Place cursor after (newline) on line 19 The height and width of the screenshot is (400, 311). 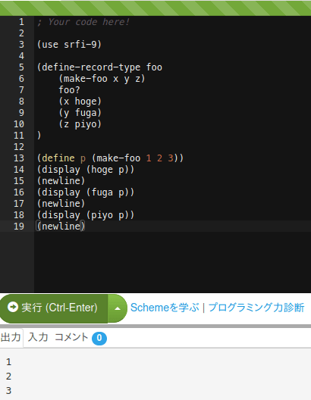[86, 227]
